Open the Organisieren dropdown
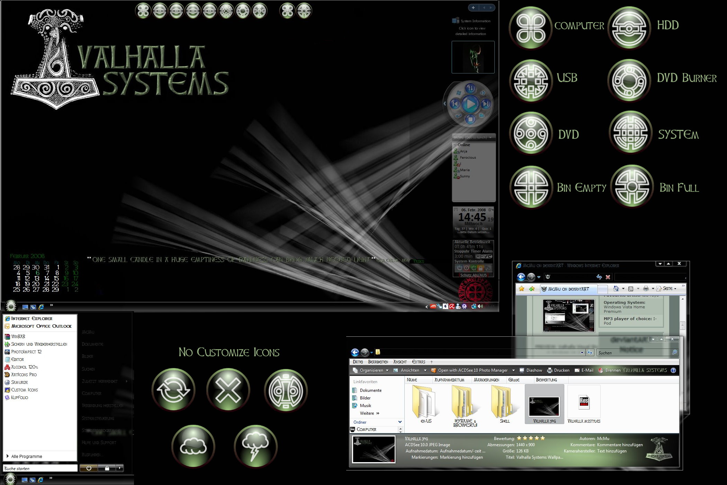 click(371, 370)
